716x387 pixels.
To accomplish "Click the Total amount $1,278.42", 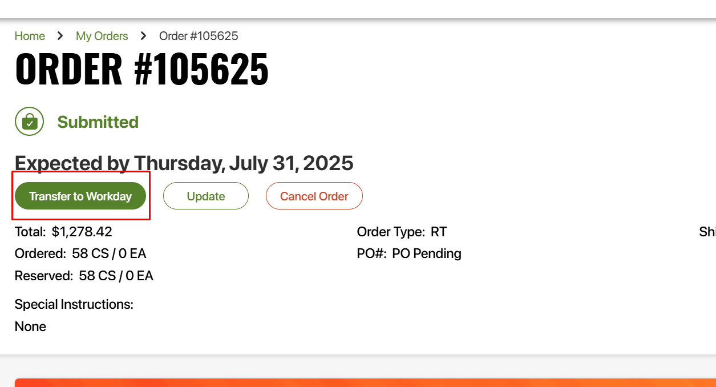I will coord(82,232).
